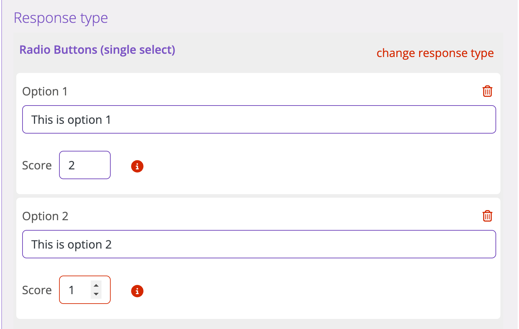Click the 'Option 1' label

tap(45, 92)
